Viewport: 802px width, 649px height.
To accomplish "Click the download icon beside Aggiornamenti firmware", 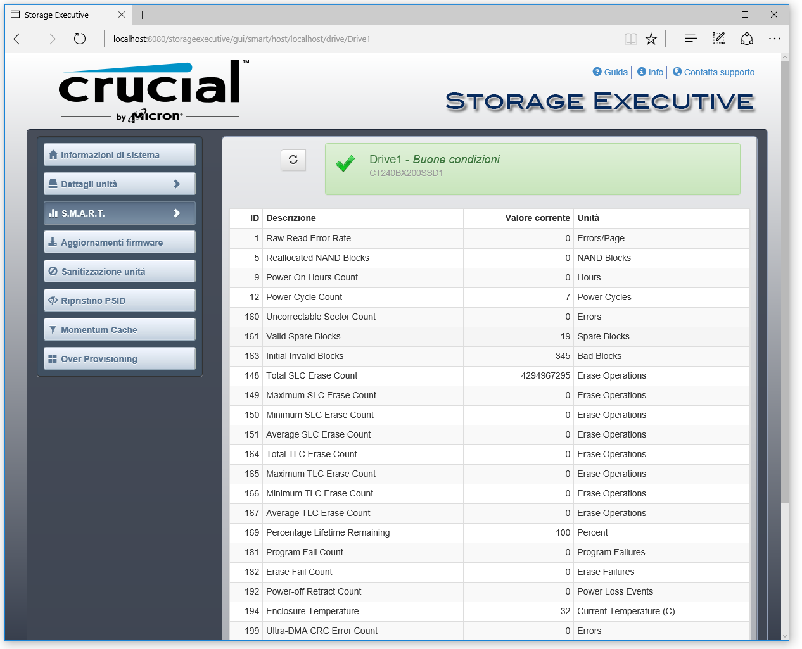I will tap(53, 242).
